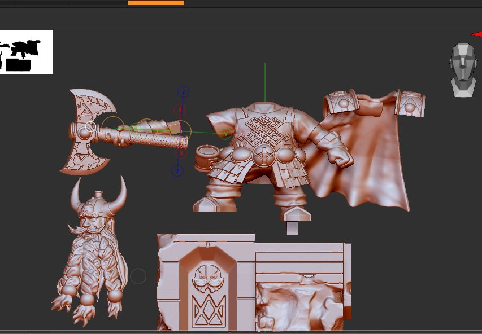Click the green Y handle on the axe grip

tap(134, 129)
